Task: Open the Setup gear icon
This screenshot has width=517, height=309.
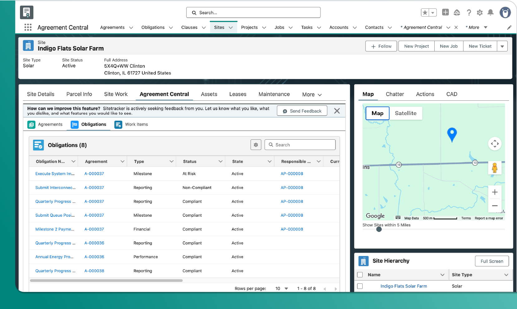Action: pos(480,12)
